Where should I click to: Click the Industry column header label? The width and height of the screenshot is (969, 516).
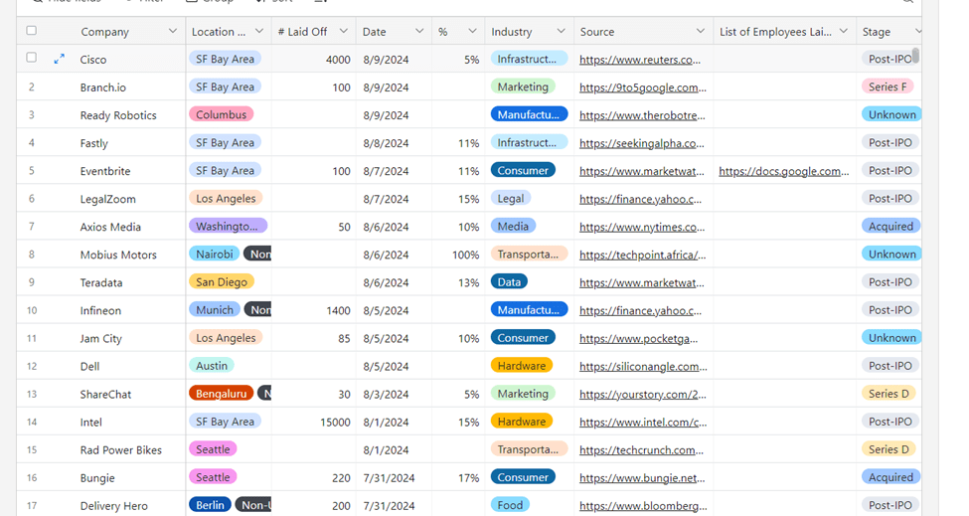pyautogui.click(x=511, y=32)
